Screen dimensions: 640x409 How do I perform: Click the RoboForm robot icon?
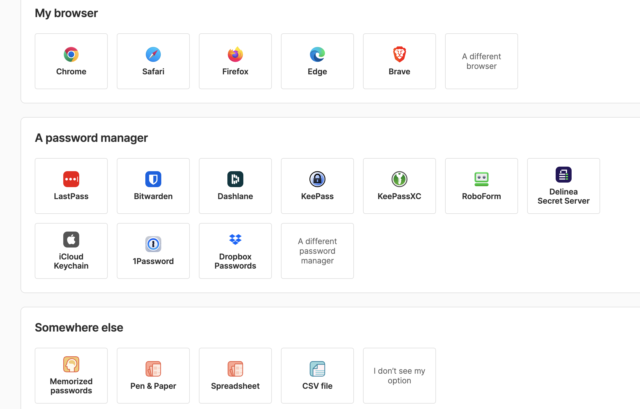482,179
